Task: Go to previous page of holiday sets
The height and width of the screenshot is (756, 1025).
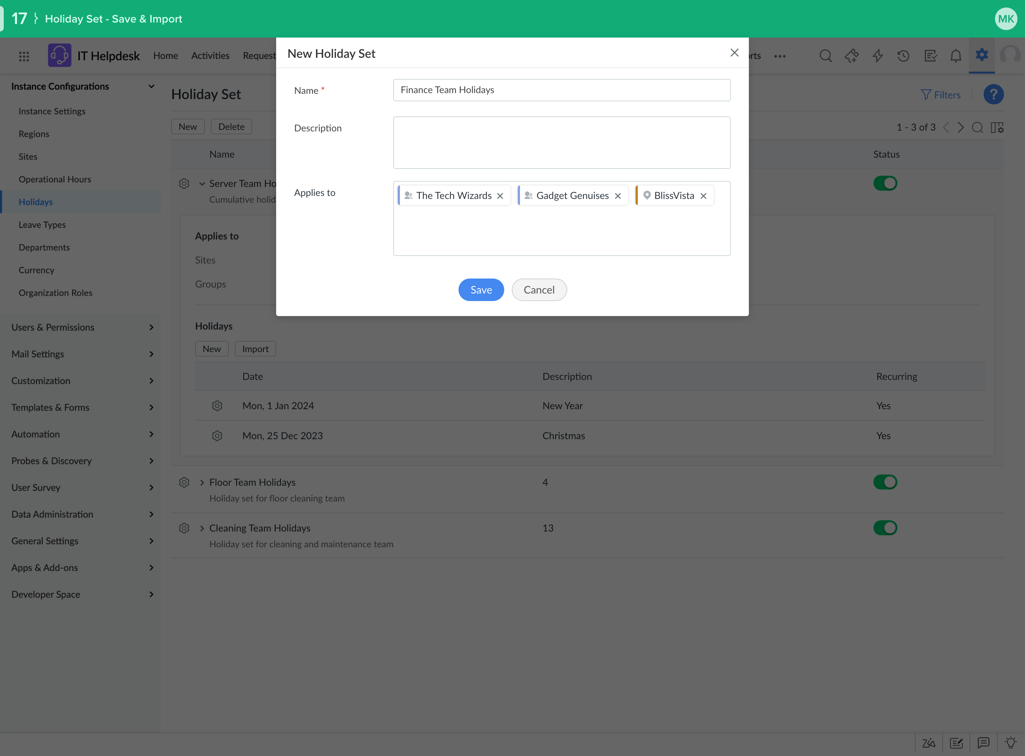Action: (946, 128)
